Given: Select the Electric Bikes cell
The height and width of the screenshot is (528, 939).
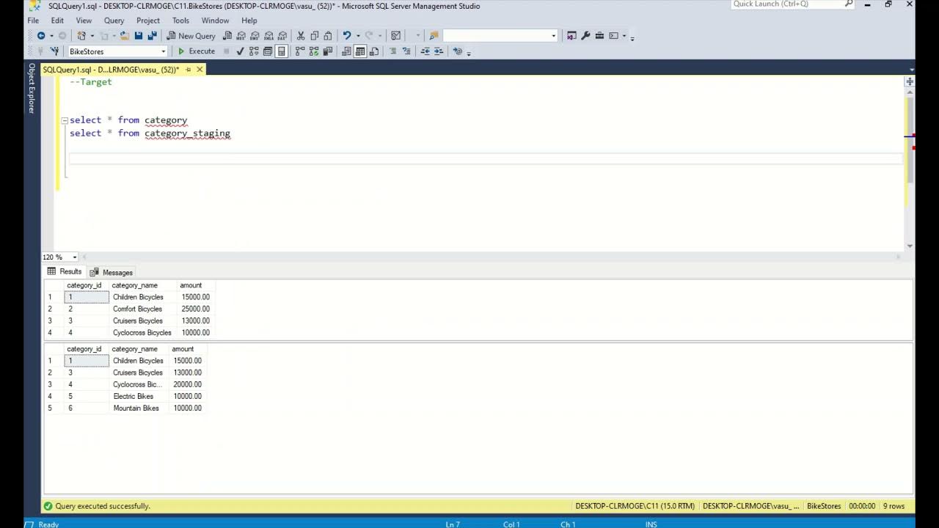Looking at the screenshot, I should click(139, 396).
